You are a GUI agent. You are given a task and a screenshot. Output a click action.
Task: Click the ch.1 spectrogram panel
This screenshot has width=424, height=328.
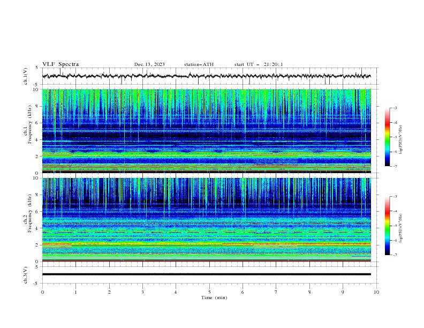pyautogui.click(x=206, y=131)
